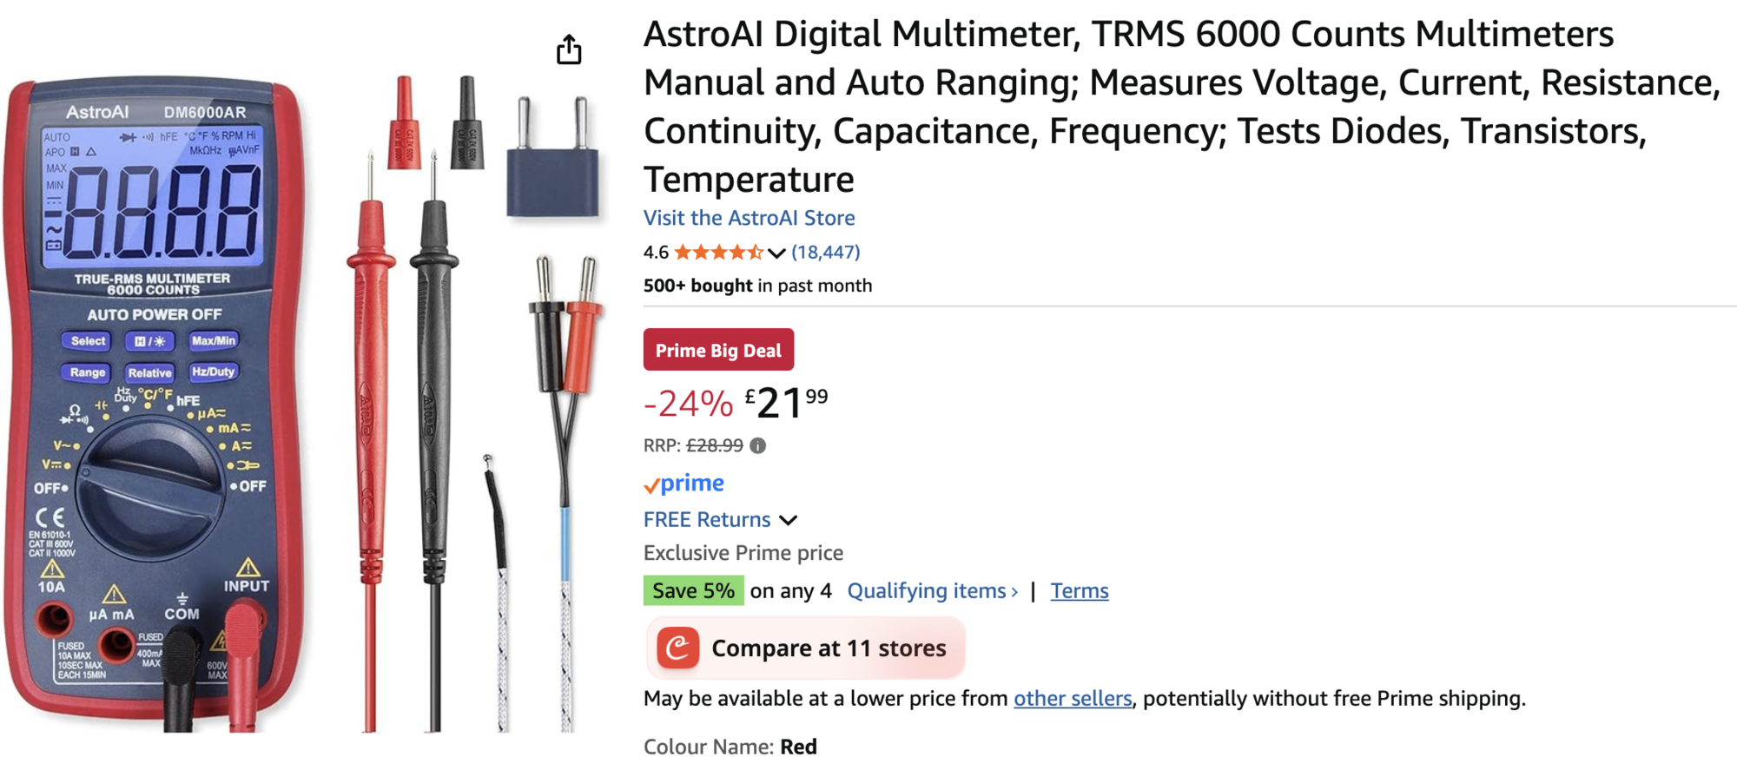Screen dimensions: 1737x770
Task: Click the Prime checkmark logo
Action: tap(684, 484)
